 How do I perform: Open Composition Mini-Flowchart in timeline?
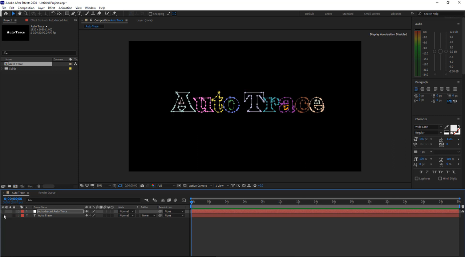[146, 200]
